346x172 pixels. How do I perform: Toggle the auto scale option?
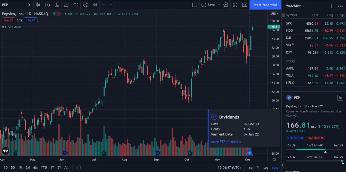(275, 168)
